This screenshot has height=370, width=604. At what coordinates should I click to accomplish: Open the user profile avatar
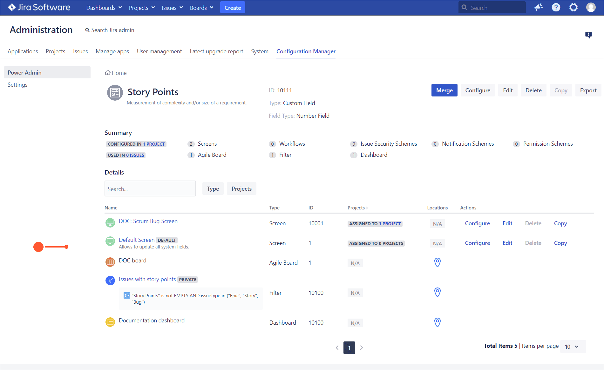[591, 8]
